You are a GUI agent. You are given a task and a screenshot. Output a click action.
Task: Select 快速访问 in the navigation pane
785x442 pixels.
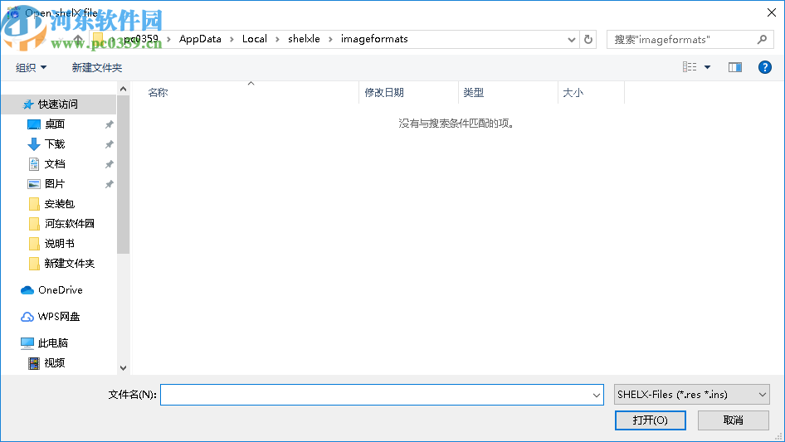click(58, 104)
